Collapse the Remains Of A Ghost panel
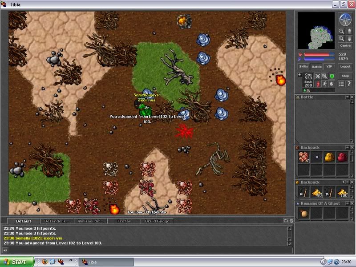This screenshot has height=267, width=356. [348, 203]
